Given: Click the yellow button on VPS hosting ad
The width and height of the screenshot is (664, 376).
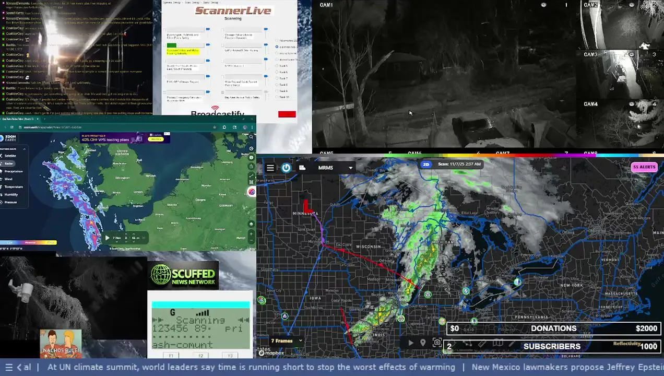Looking at the screenshot, I should pos(156,139).
